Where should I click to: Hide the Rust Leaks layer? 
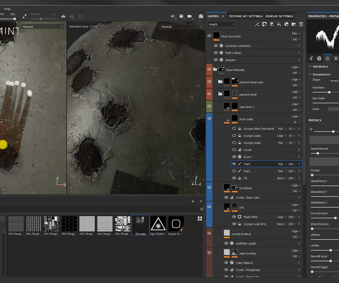coord(209,119)
